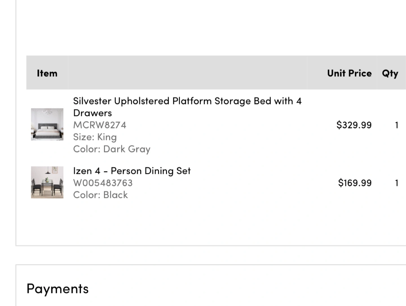Click the Unit Price column header
The image size is (406, 306).
[x=349, y=73]
